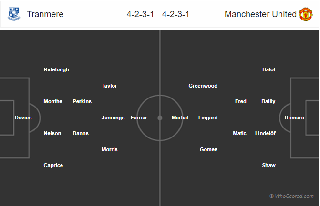Image resolution: width=320 pixels, height=206 pixels.
Task: Select the Manchester United team name
Action: [260, 14]
